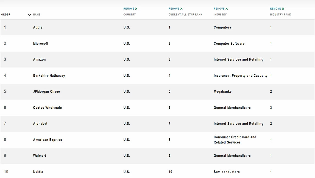Click the U.S. country cell for Apple
This screenshot has height=178, width=315.
127,27
